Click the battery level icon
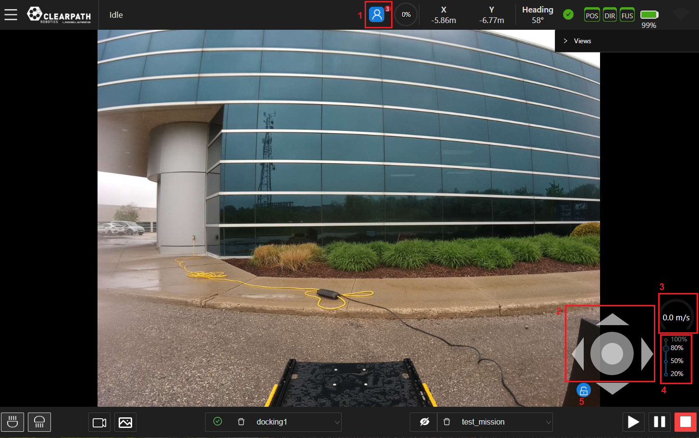This screenshot has width=699, height=438. click(649, 15)
